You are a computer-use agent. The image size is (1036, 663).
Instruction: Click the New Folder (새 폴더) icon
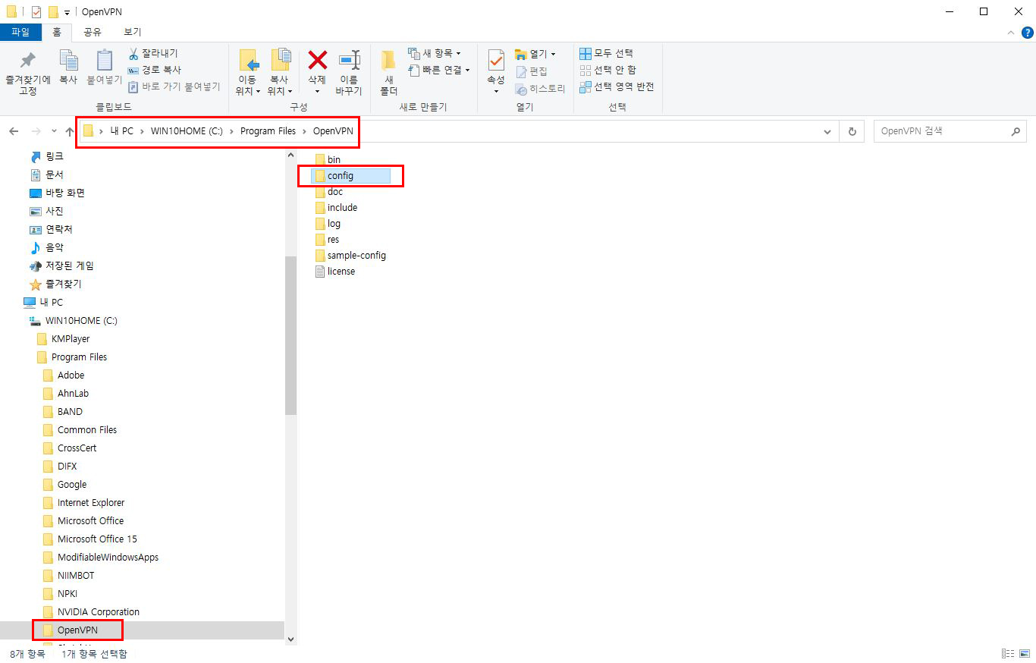pos(388,61)
